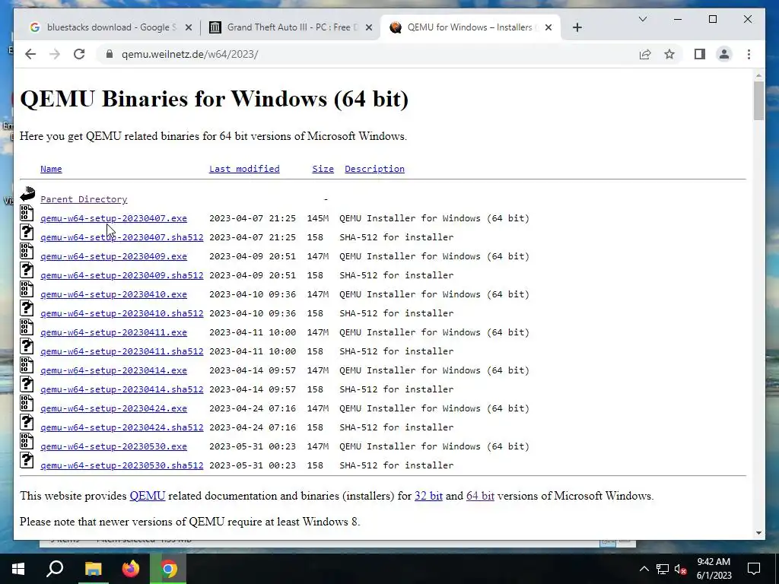779x584 pixels.
Task: Open Chrome side panel
Action: [x=700, y=54]
